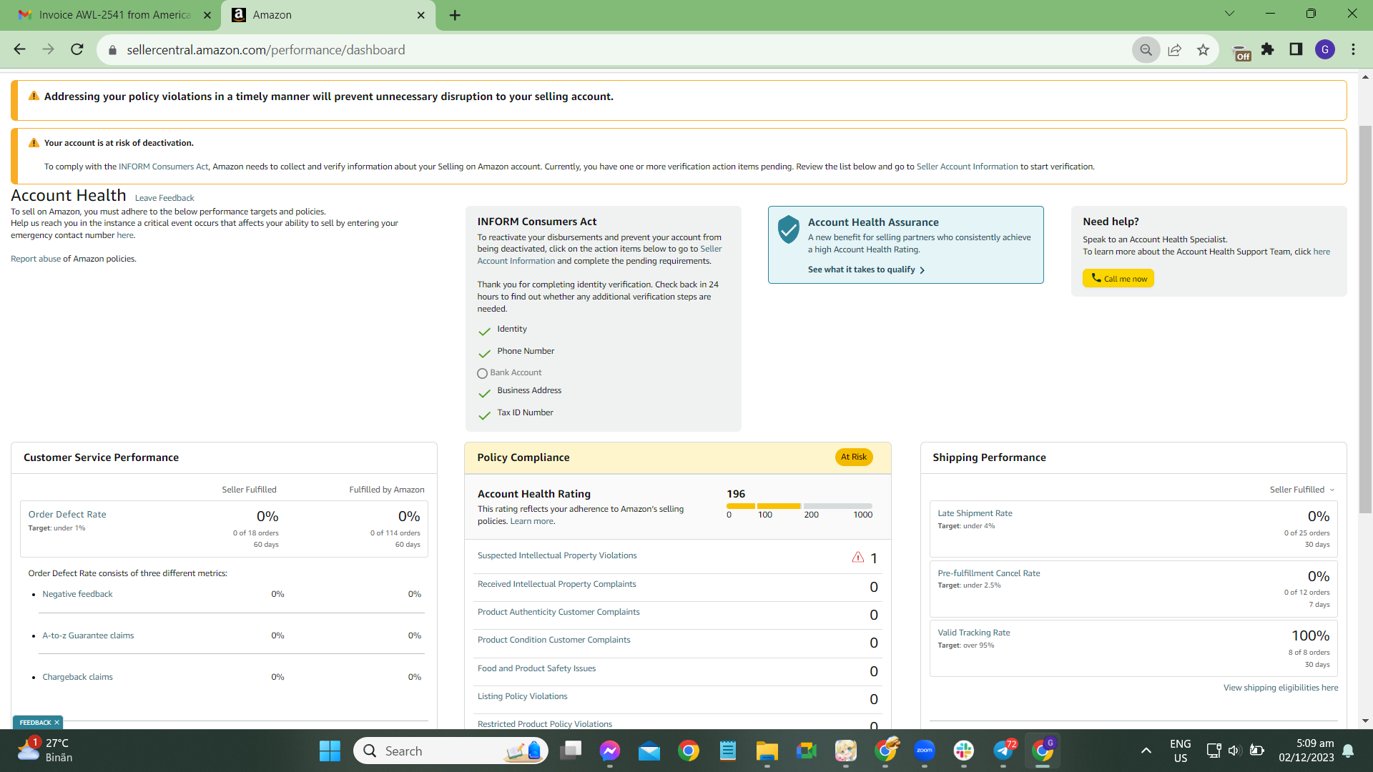Viewport: 1373px width, 772px height.
Task: Click the At Risk status badge
Action: click(854, 457)
